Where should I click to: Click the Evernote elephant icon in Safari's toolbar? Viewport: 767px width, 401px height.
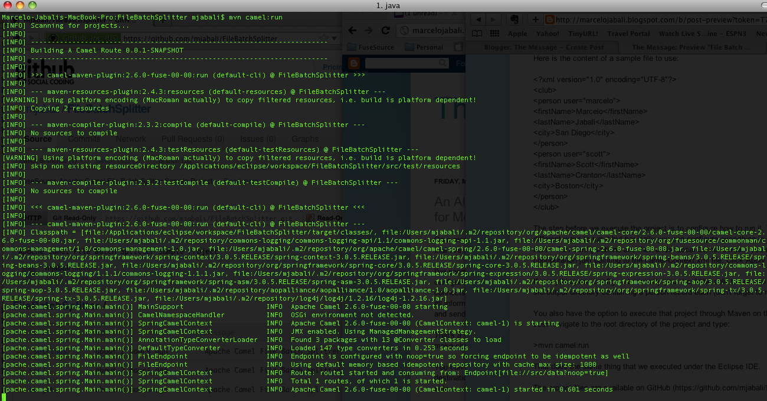tap(514, 19)
